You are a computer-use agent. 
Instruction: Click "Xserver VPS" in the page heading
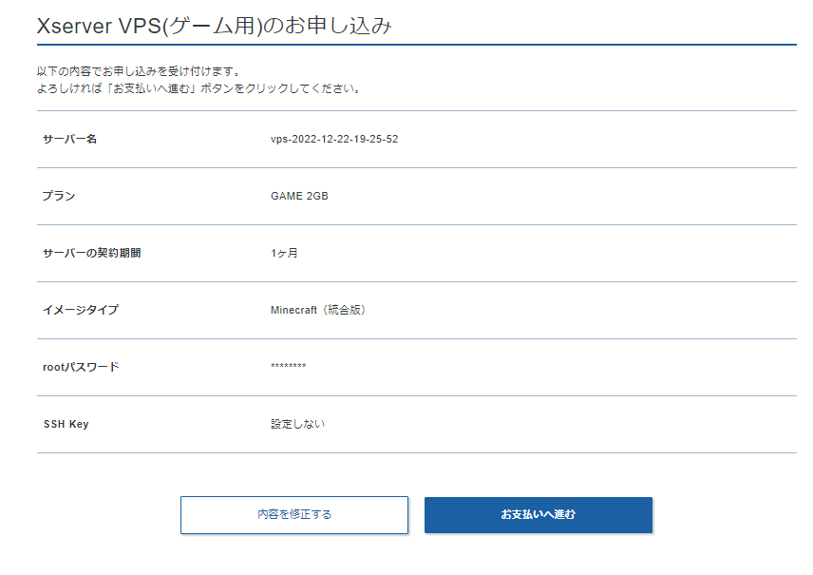[98, 27]
